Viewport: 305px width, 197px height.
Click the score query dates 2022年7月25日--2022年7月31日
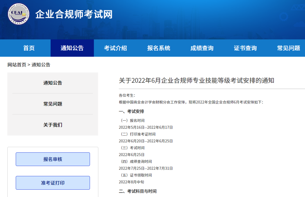(x=146, y=168)
